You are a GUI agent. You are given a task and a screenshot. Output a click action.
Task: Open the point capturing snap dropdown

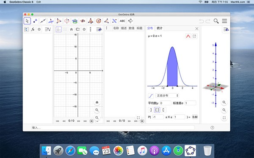(78, 29)
